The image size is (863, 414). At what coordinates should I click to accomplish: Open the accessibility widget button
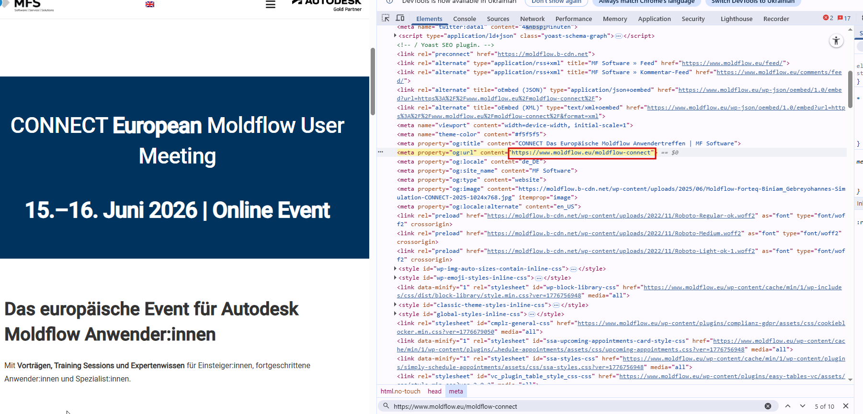pyautogui.click(x=836, y=41)
